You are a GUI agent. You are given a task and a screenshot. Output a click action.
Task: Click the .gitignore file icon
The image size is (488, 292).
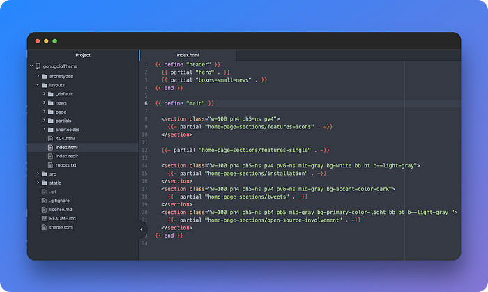point(44,201)
